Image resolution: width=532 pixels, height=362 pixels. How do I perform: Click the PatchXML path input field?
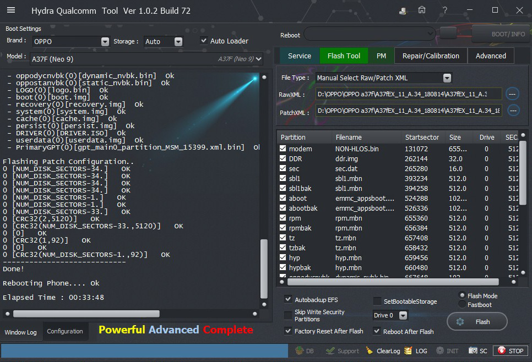point(409,111)
